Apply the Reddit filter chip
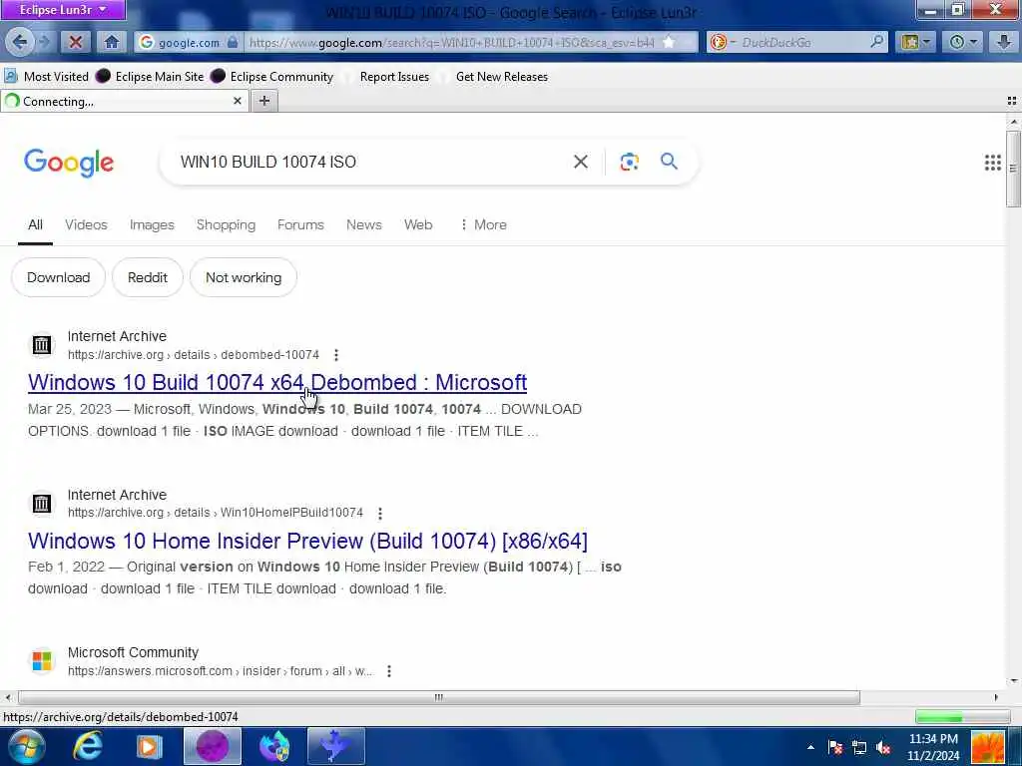The image size is (1022, 766). (148, 277)
